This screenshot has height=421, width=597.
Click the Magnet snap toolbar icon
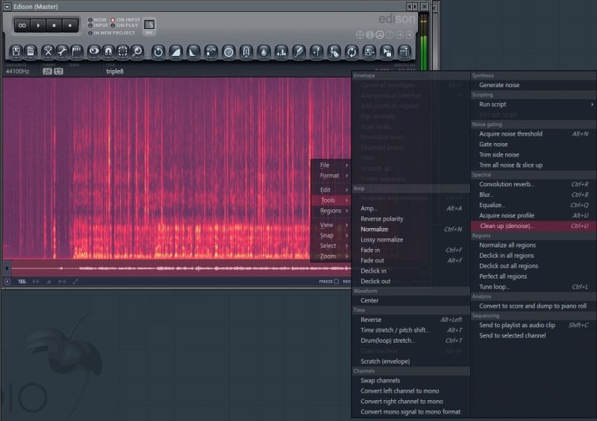pos(108,51)
